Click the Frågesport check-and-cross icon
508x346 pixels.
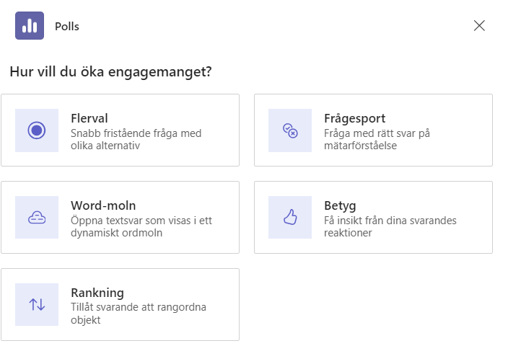pyautogui.click(x=290, y=130)
